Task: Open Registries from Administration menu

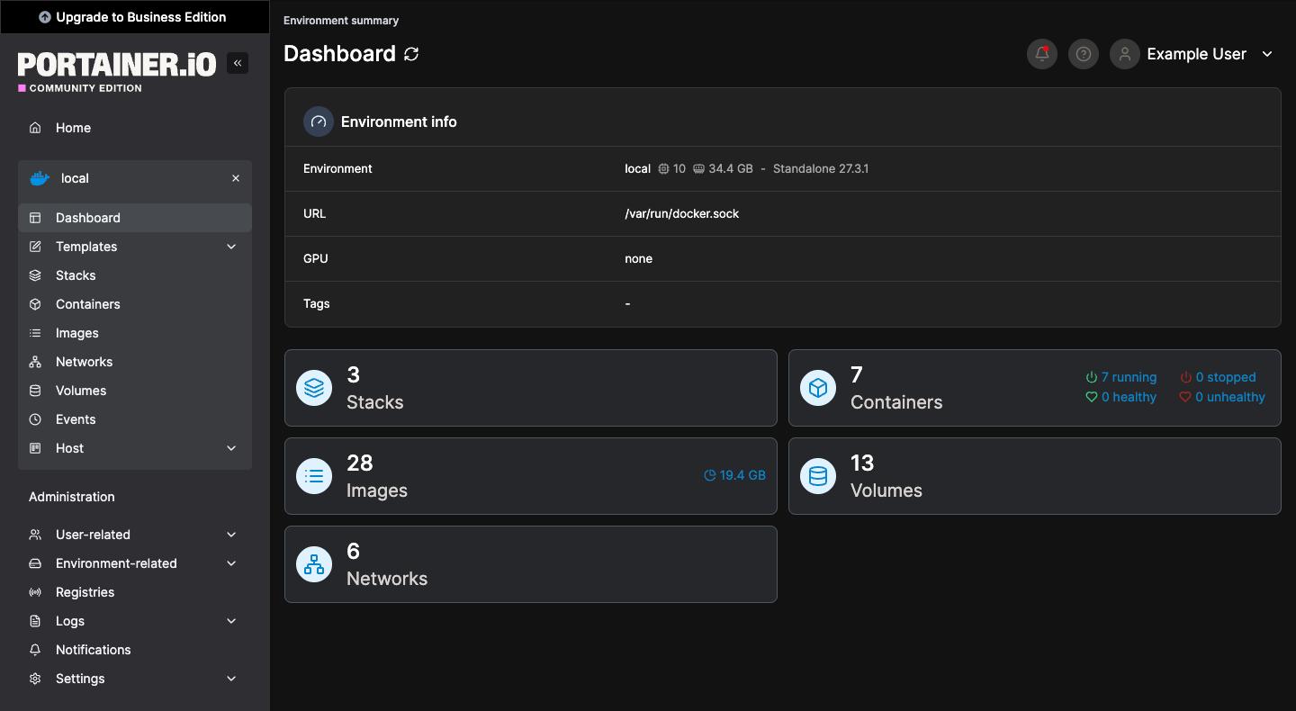Action: click(85, 592)
